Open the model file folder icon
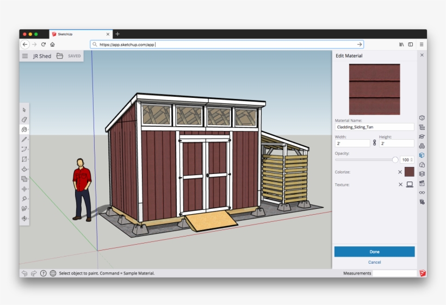This screenshot has width=446, height=305. [59, 55]
